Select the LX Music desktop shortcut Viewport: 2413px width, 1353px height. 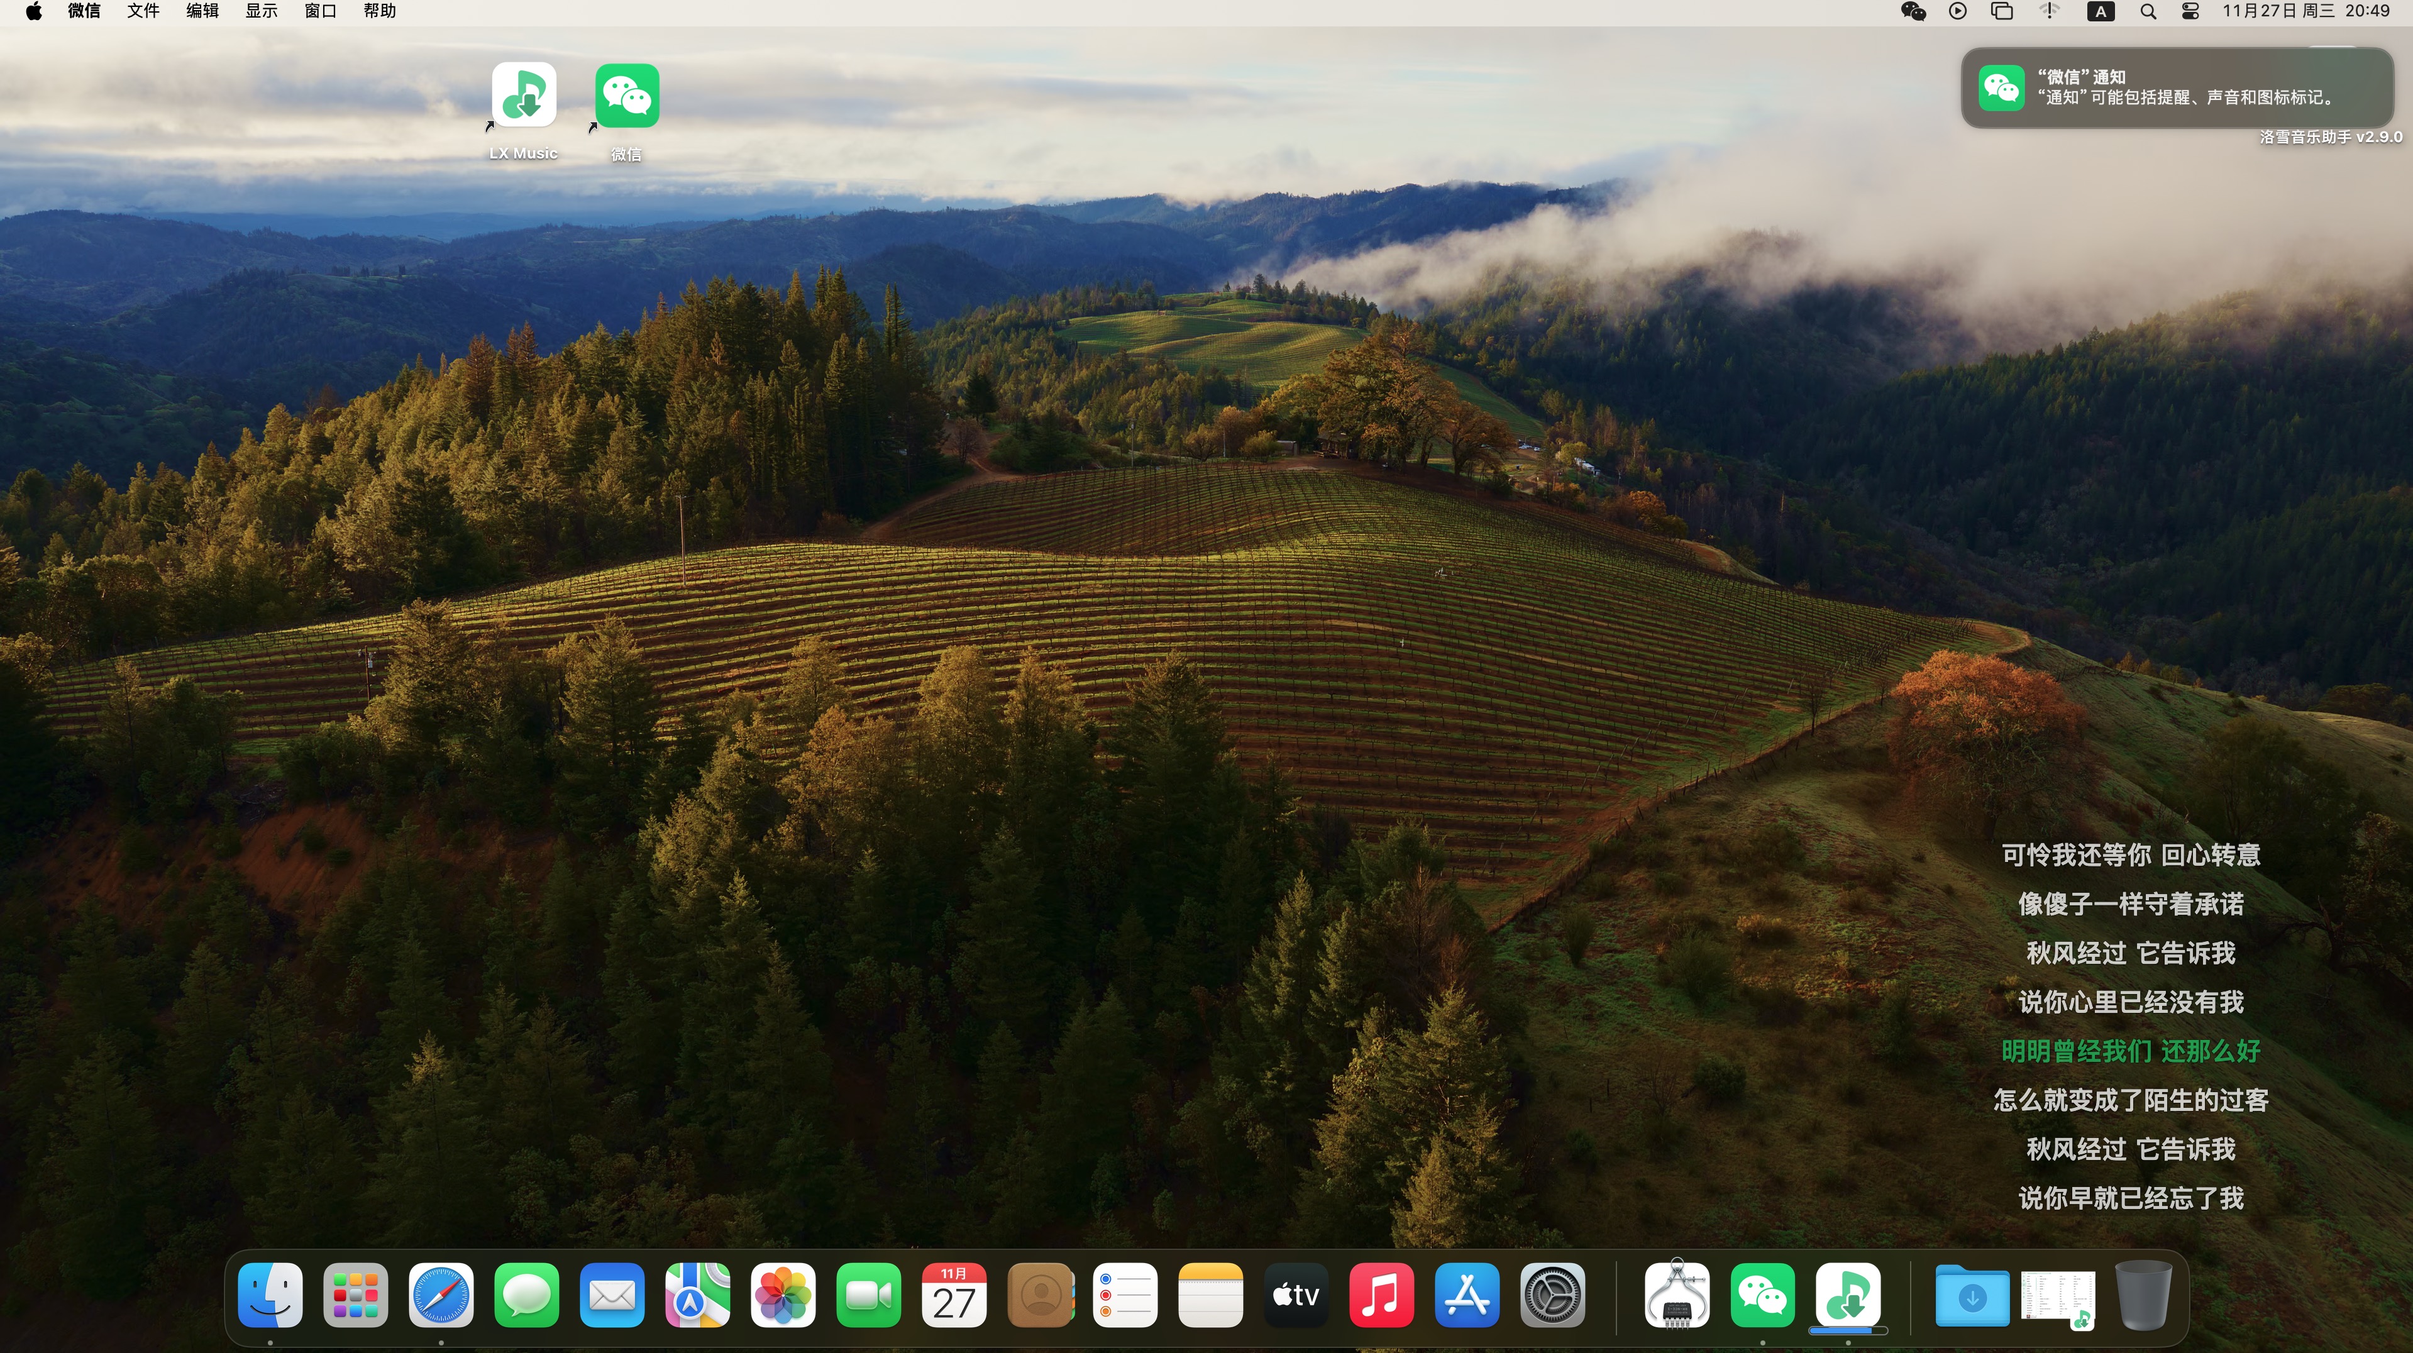pyautogui.click(x=524, y=111)
